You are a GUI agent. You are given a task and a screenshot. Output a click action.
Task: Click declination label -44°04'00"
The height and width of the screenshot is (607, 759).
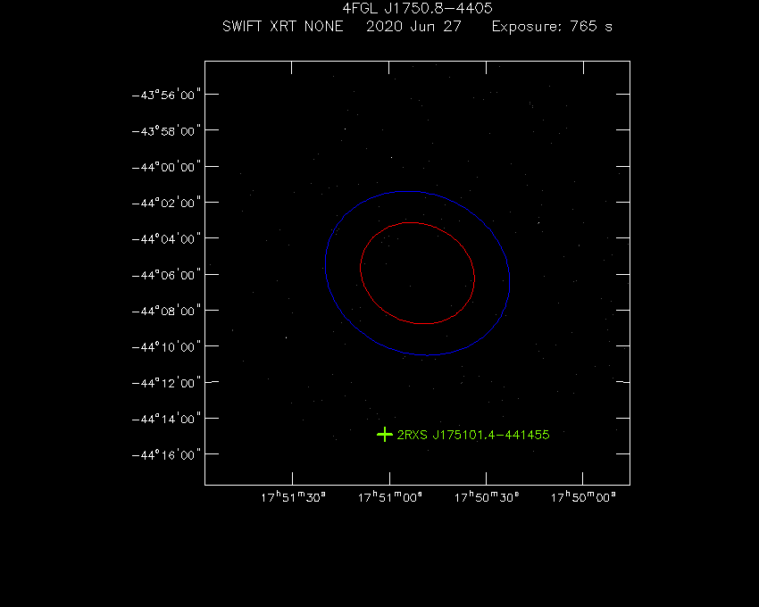coord(166,239)
